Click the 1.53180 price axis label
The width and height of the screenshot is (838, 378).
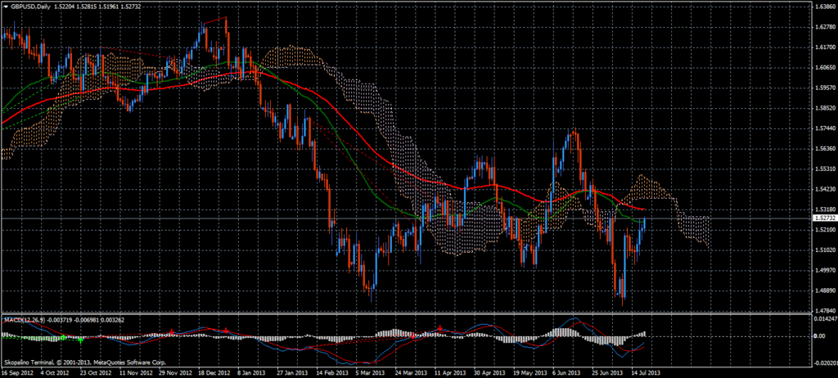(827, 209)
